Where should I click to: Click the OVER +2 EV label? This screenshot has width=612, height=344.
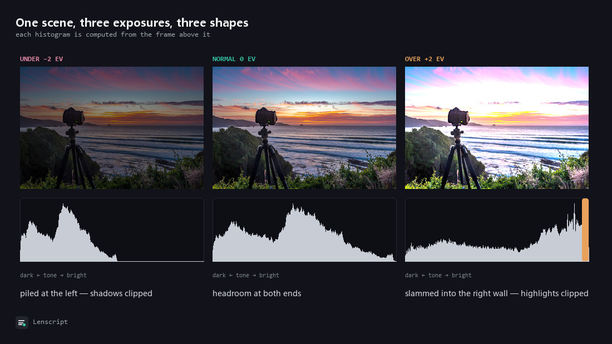tap(425, 59)
